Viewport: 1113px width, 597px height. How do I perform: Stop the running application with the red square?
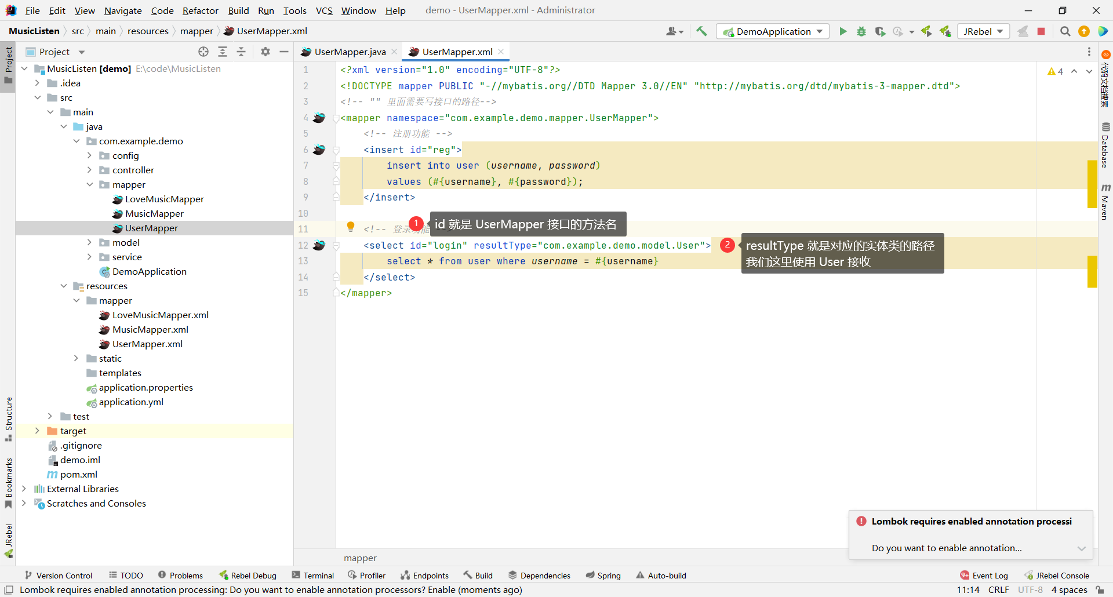point(1041,31)
